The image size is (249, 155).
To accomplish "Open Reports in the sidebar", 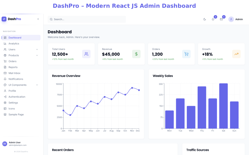I will click(21, 67).
